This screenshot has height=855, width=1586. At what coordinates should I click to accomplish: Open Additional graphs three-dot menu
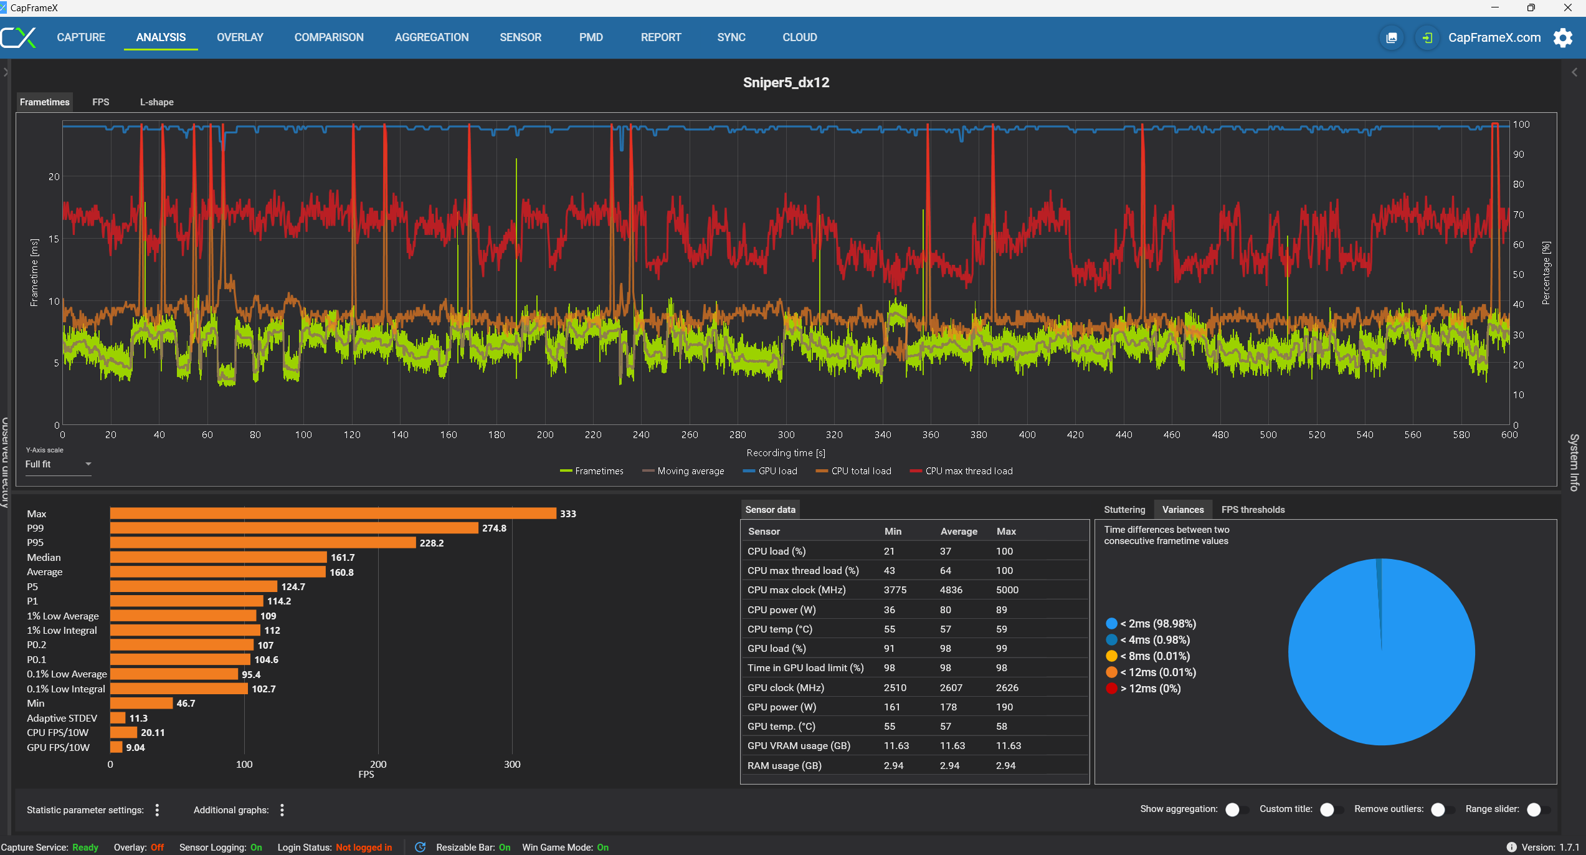(x=282, y=810)
